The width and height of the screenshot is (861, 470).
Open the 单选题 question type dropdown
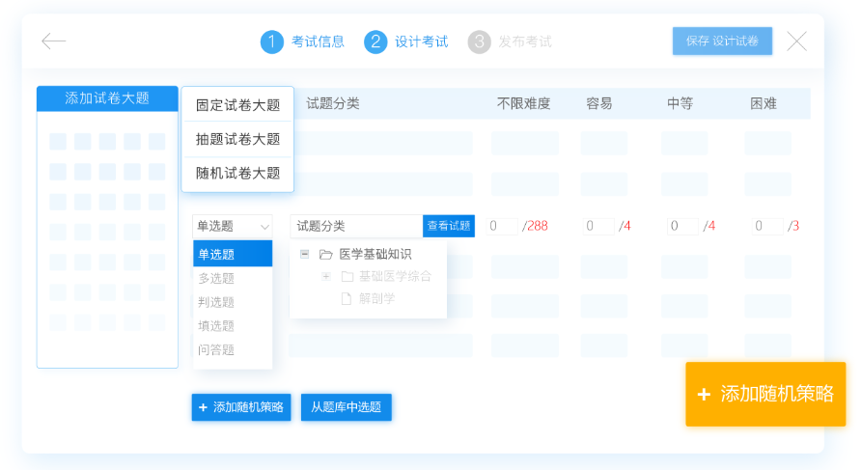233,226
